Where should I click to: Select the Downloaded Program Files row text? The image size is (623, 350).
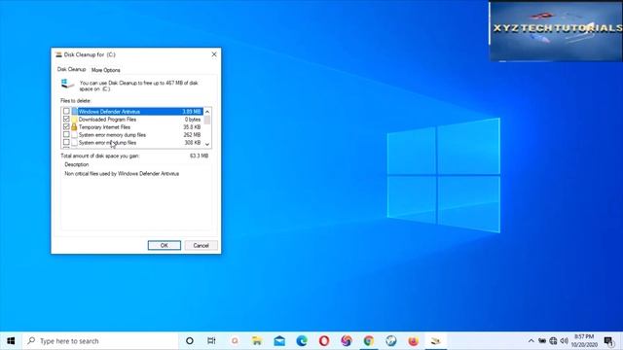pyautogui.click(x=107, y=119)
